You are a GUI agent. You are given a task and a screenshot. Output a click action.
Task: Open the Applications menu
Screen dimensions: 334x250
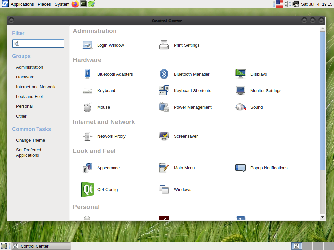click(x=22, y=4)
